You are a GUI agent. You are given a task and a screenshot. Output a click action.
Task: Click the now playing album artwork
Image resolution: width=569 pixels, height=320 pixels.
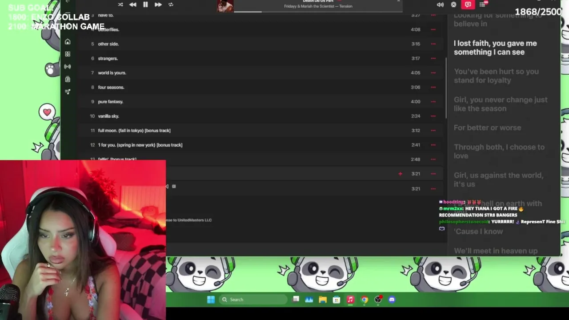pos(225,6)
